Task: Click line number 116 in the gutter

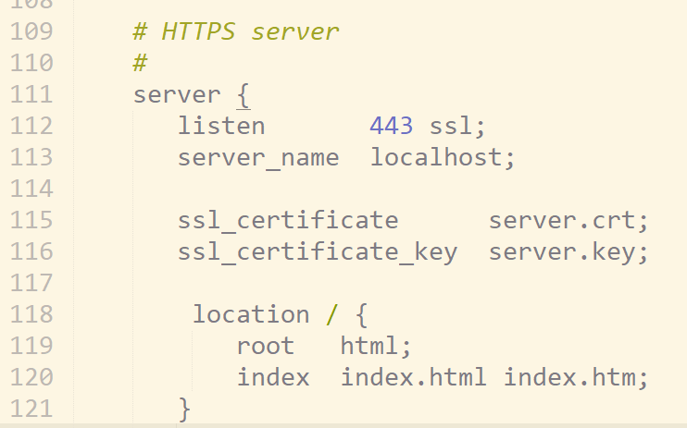Action: click(31, 252)
